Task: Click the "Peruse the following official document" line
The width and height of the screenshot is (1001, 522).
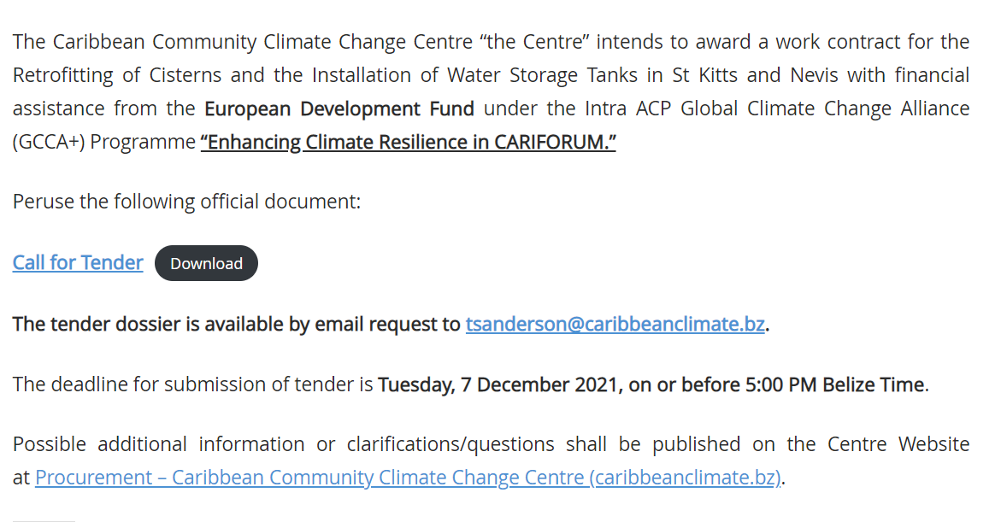Action: point(186,202)
